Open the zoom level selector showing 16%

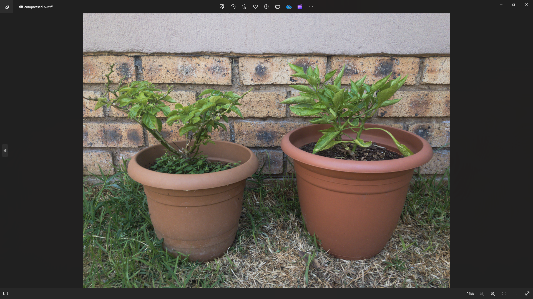471,294
